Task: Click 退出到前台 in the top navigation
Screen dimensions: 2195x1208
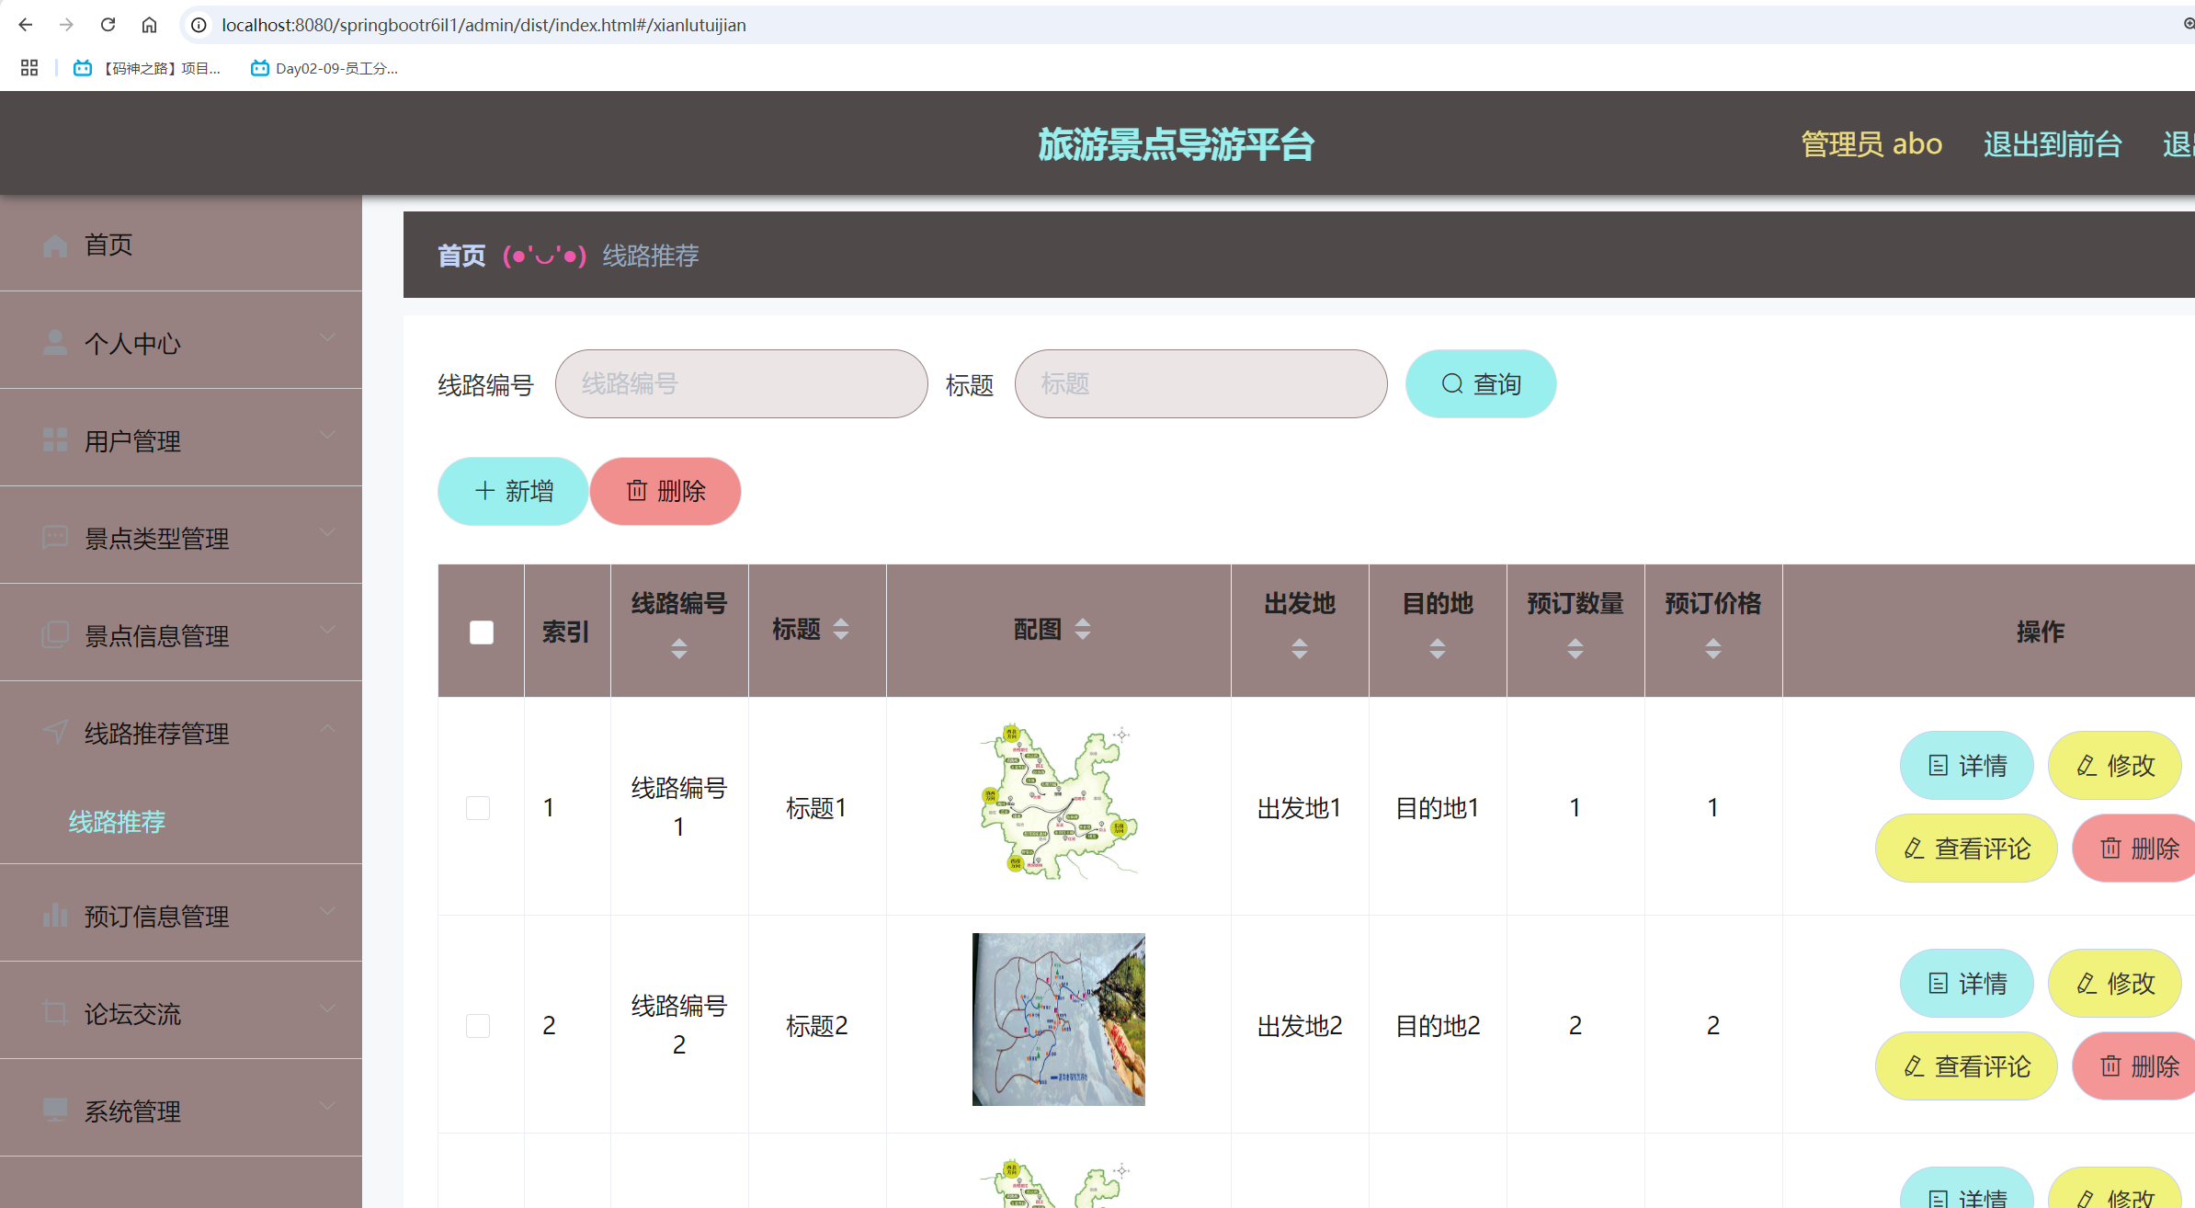Action: [2053, 143]
